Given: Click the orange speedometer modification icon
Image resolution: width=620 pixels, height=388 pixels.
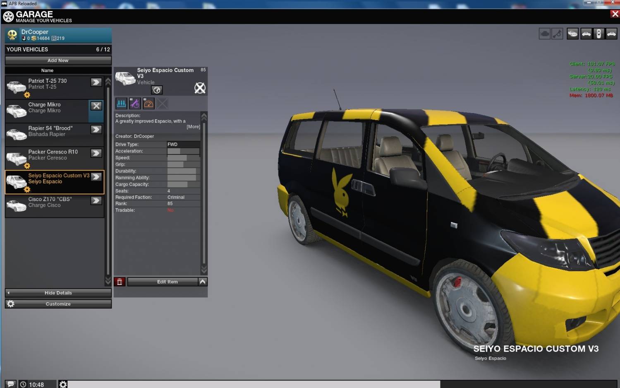Looking at the screenshot, I should point(148,104).
